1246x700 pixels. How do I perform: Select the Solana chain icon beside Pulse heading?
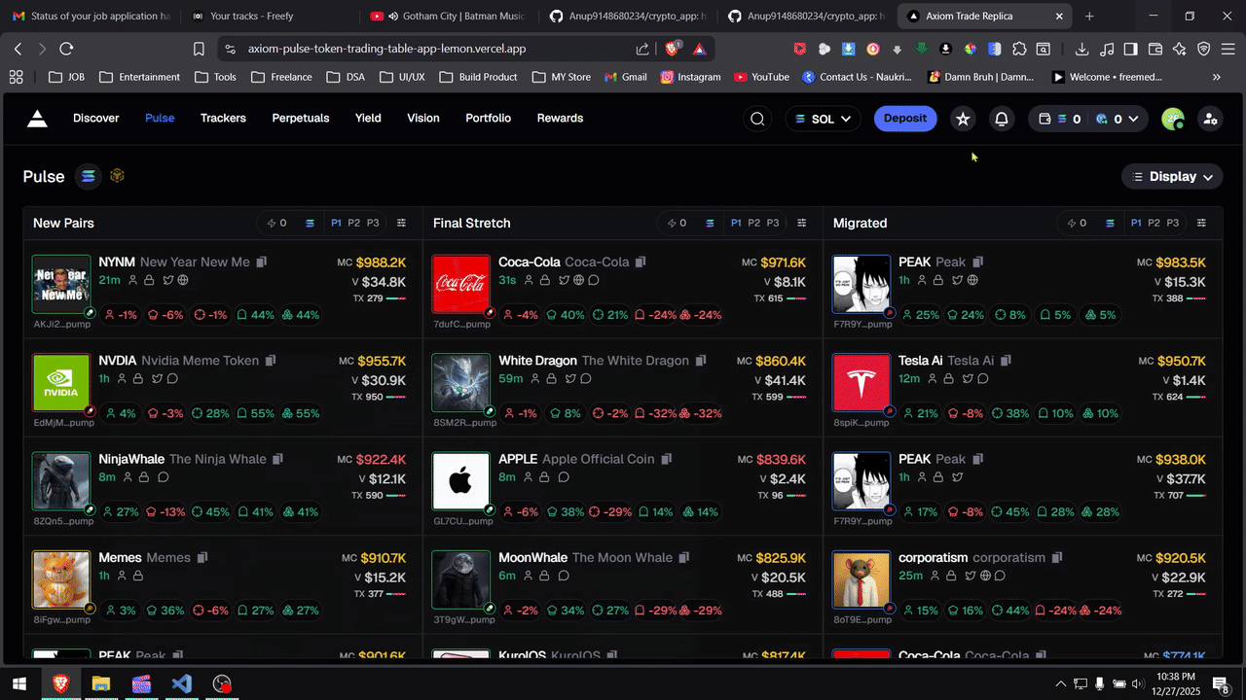click(88, 176)
